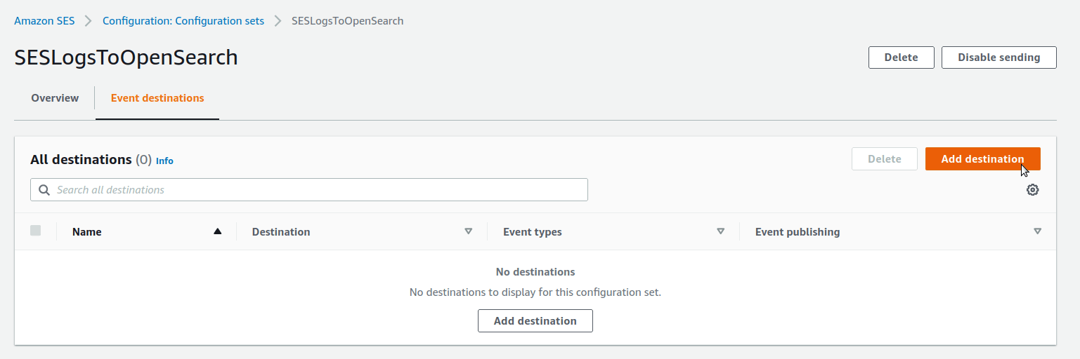Toggle sort arrow on Destination column

469,231
